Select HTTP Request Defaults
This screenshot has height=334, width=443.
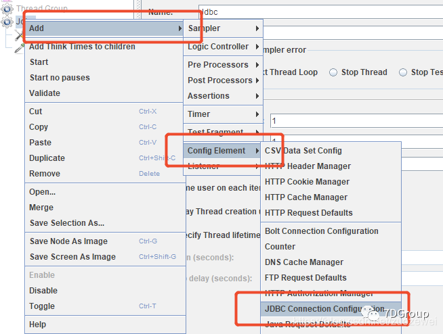331,213
